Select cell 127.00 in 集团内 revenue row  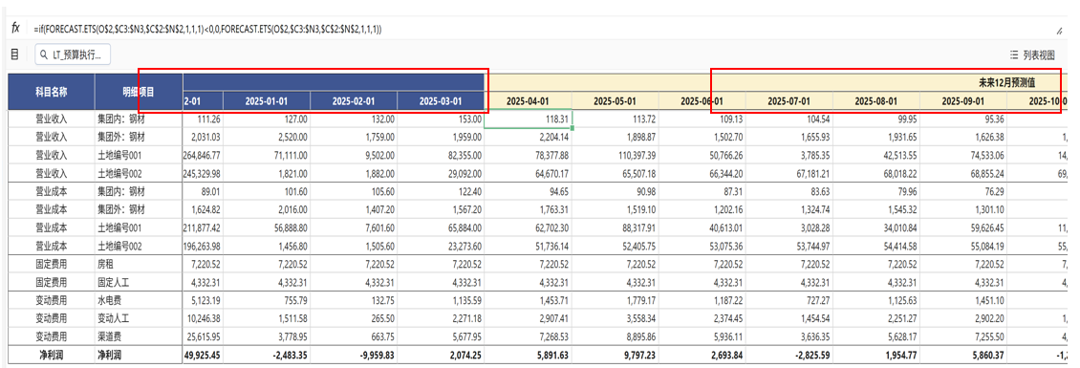[x=266, y=119]
